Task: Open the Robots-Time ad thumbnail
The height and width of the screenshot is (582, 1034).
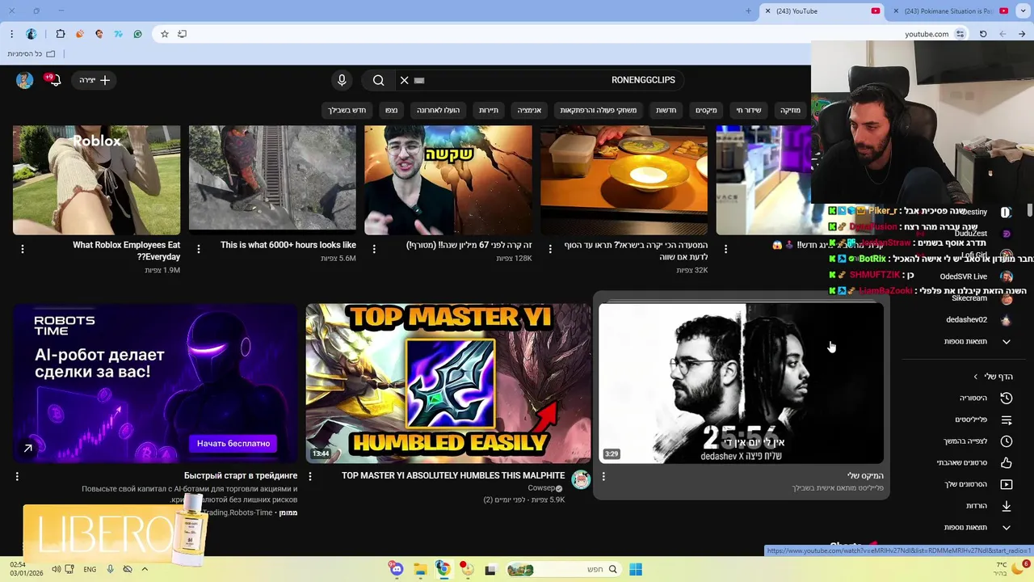Action: point(155,383)
